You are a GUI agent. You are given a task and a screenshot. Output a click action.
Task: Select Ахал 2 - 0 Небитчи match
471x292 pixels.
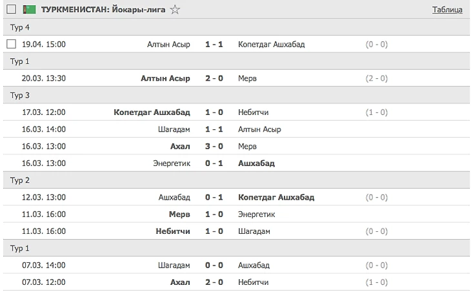tap(214, 282)
